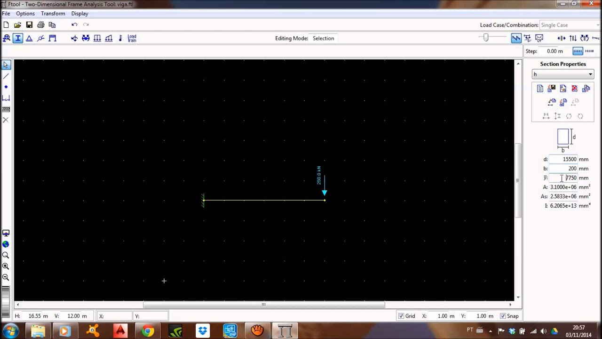
Task: Create a new model file
Action: (x=6, y=24)
